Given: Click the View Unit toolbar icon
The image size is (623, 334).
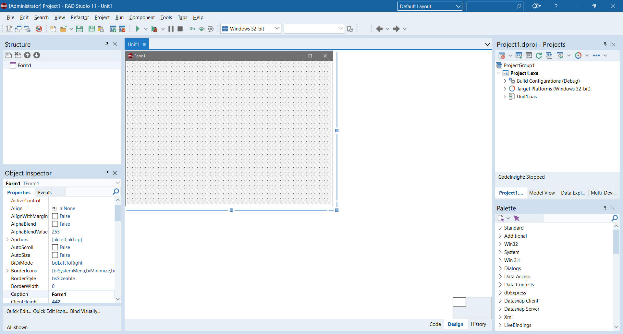Looking at the screenshot, I should point(9,29).
